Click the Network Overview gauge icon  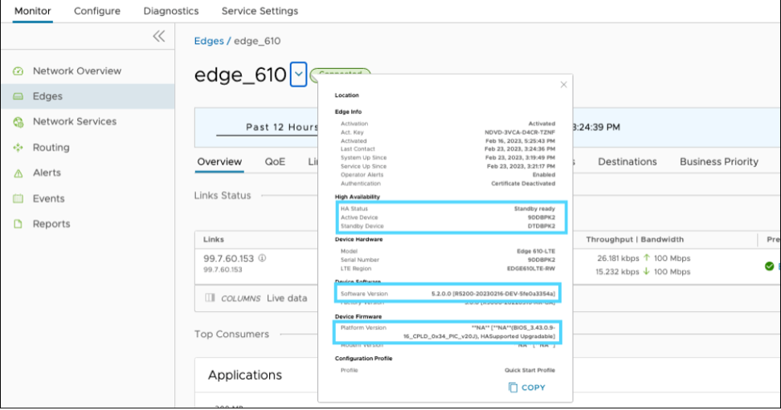pyautogui.click(x=18, y=71)
